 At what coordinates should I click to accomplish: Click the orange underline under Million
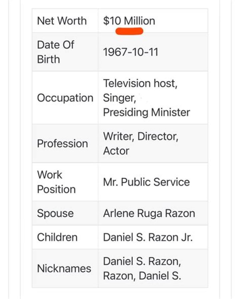(x=129, y=32)
